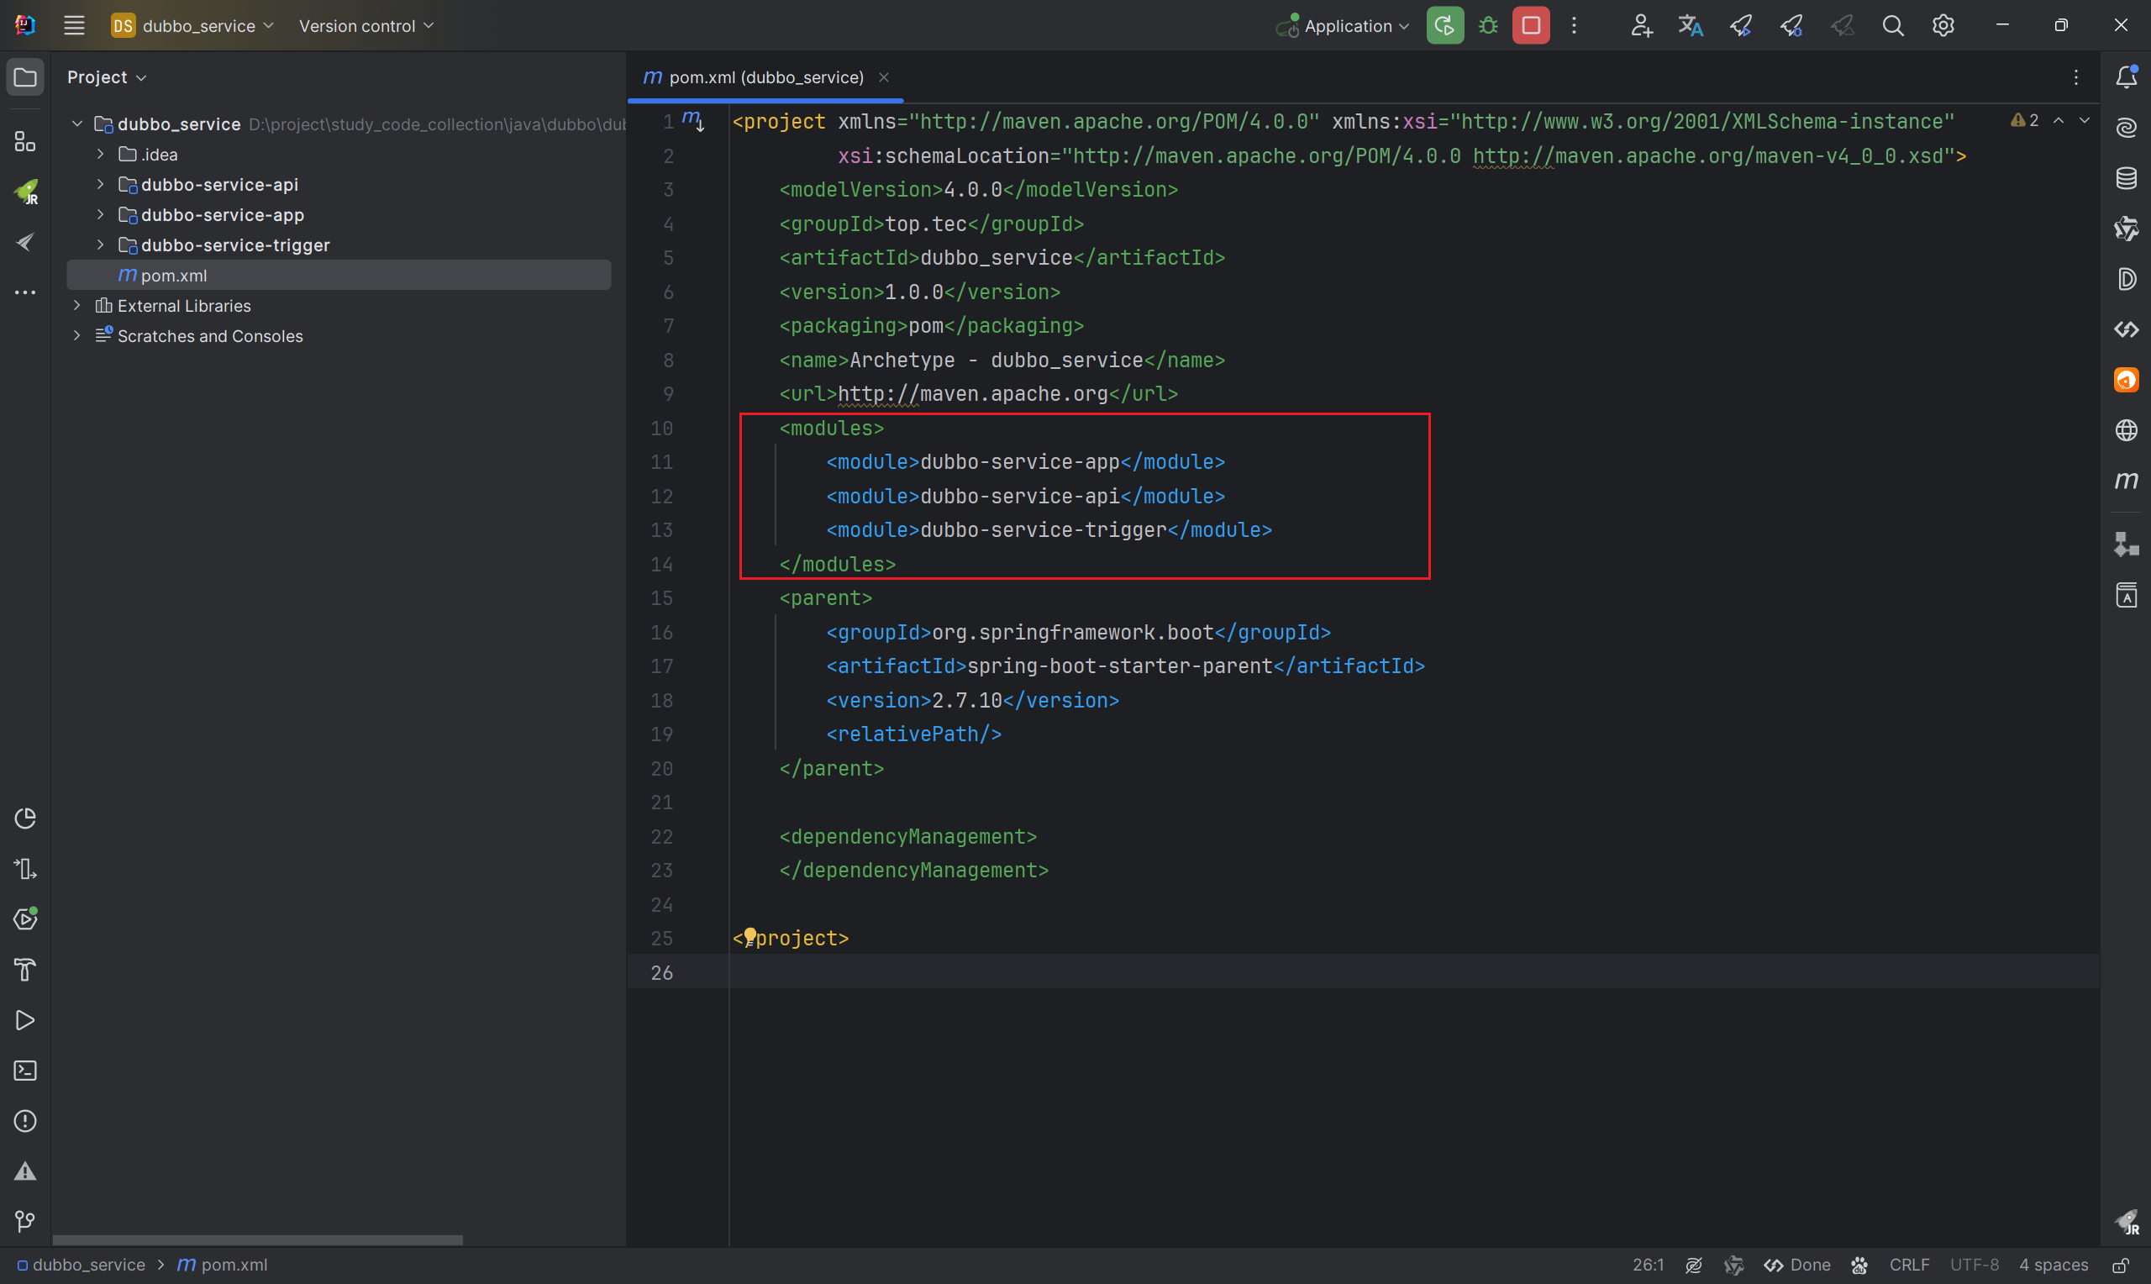
Task: Open the Notifications bell icon
Action: (x=2126, y=77)
